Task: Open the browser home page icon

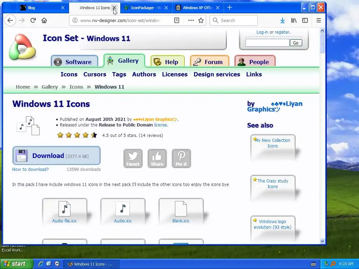Action: [44, 20]
